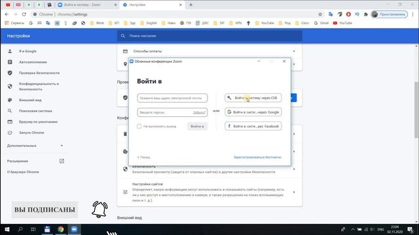419x235 pixels.
Task: Open Браузер по умолчанию section
Action: point(38,122)
